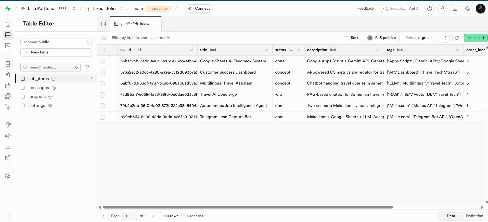Open Integrations icon in sidebar
Viewport: 488px width, 222px height.
tap(8, 158)
